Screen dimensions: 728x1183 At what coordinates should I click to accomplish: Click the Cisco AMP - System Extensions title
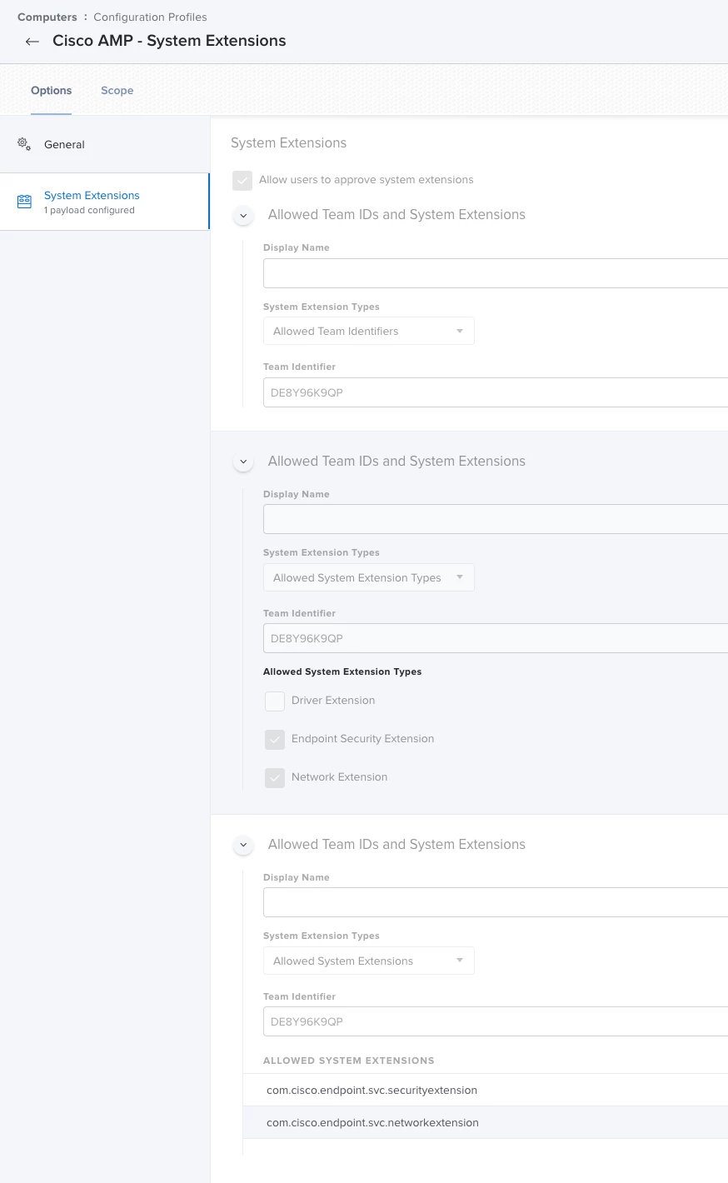coord(169,41)
